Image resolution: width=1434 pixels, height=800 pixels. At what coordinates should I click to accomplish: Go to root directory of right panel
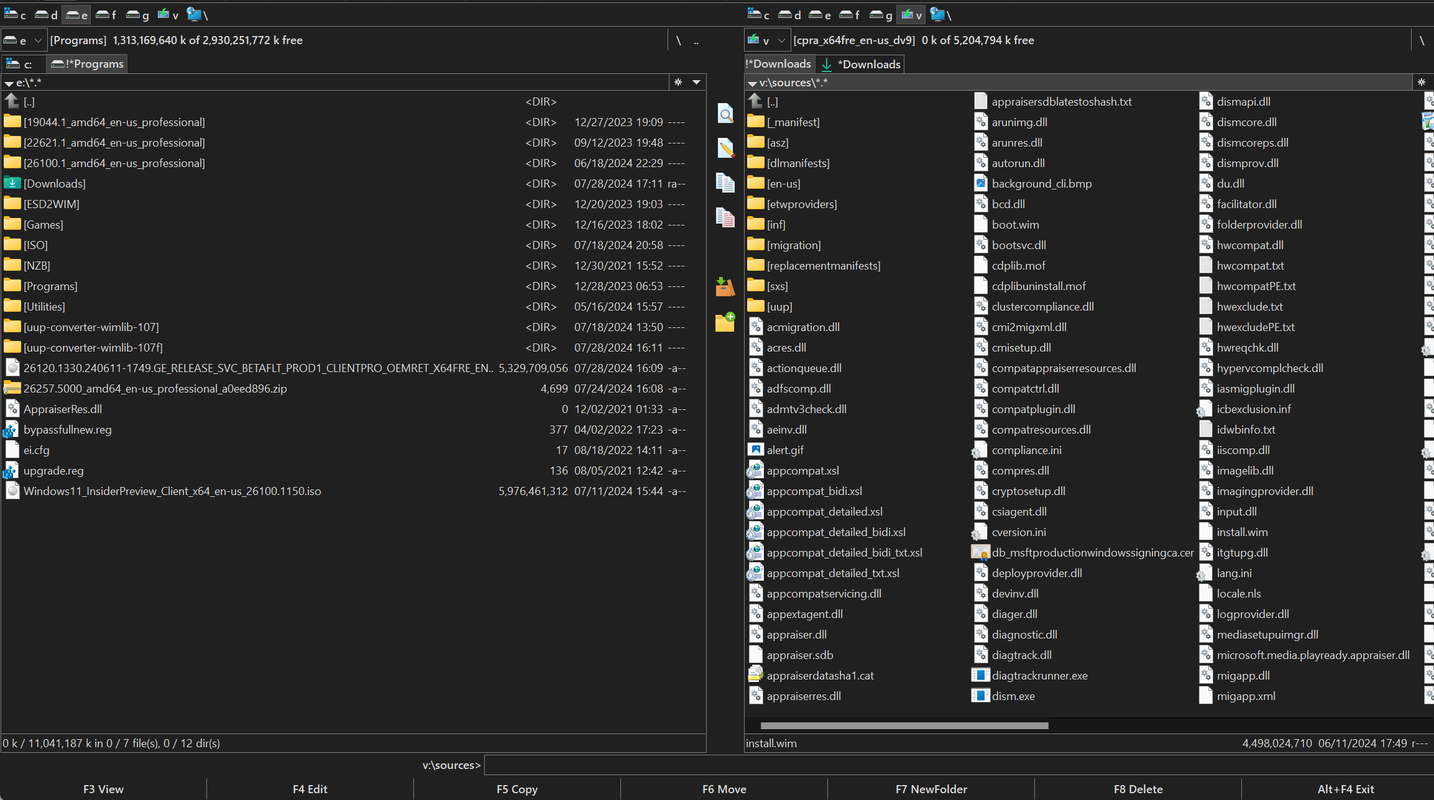point(1422,40)
